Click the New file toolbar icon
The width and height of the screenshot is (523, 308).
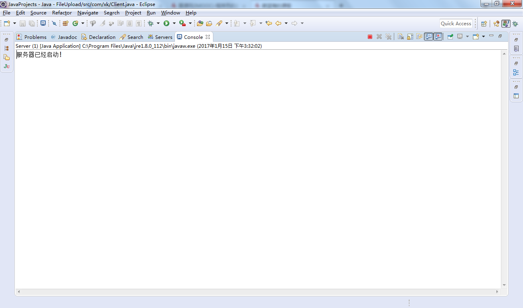pyautogui.click(x=7, y=23)
